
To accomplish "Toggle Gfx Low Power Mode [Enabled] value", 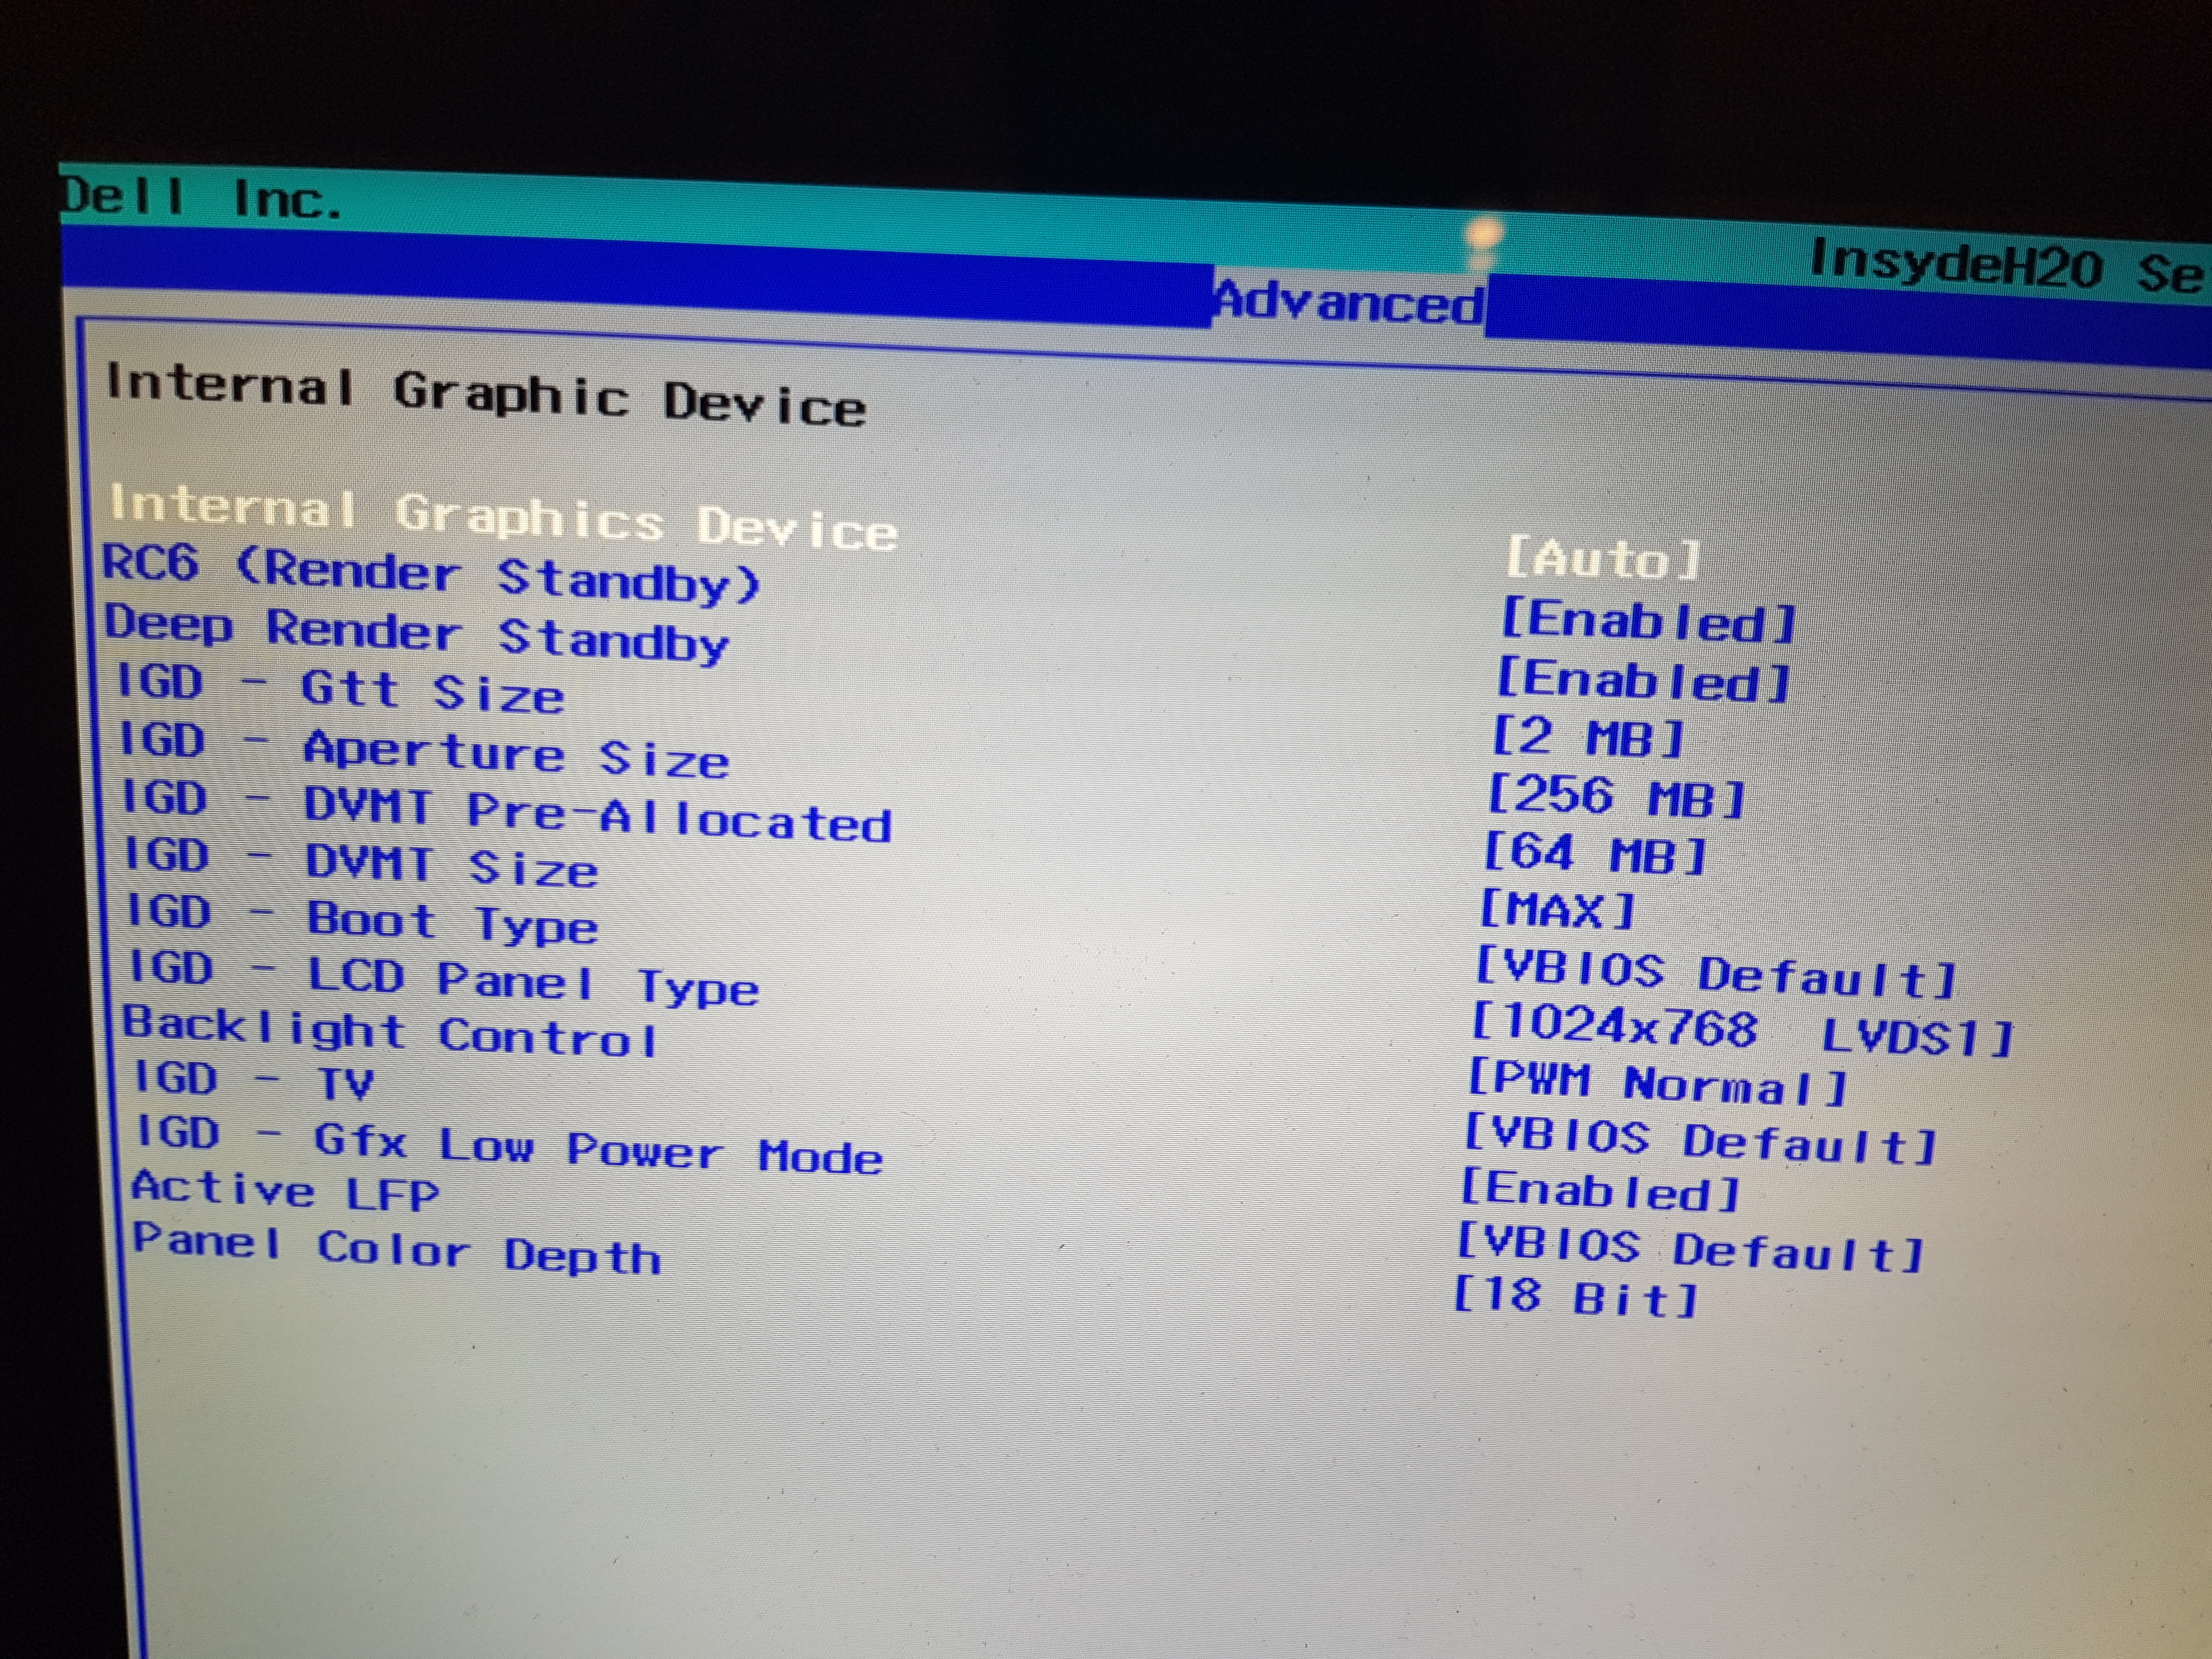I will [1600, 1190].
